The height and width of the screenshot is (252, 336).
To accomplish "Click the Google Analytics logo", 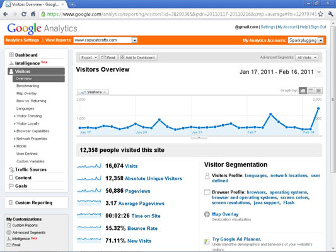I will 42,28.
